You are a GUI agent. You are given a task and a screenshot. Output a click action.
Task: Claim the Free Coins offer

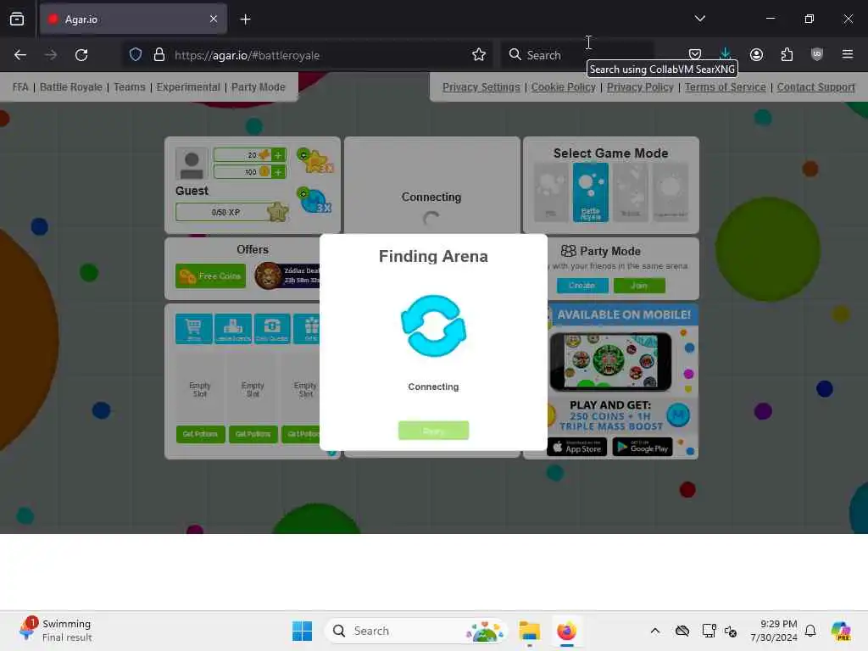pos(210,275)
